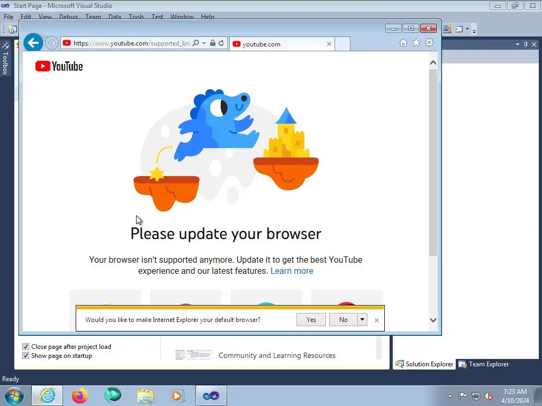Click the muted volume tray icon
Viewport: 542px width, 406px height.
pyautogui.click(x=489, y=396)
